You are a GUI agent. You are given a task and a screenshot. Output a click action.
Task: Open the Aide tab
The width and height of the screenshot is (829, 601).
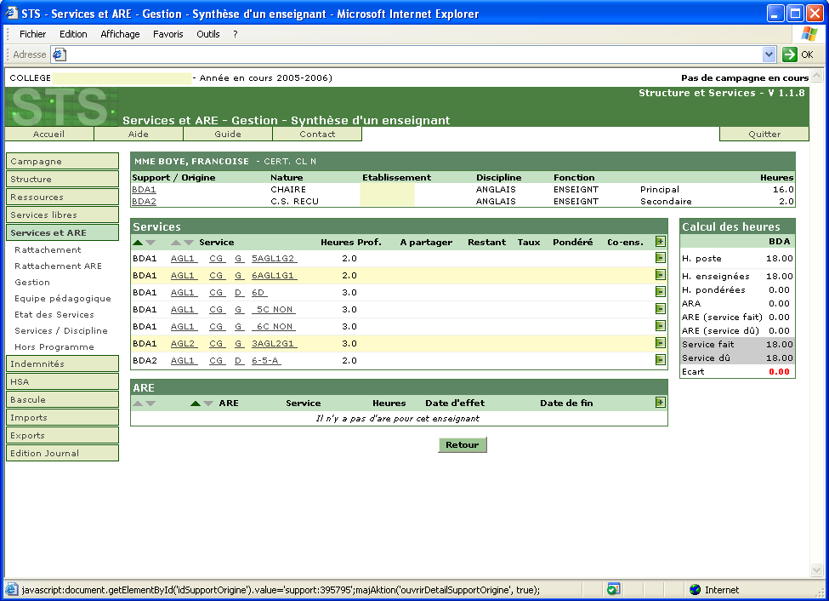139,134
